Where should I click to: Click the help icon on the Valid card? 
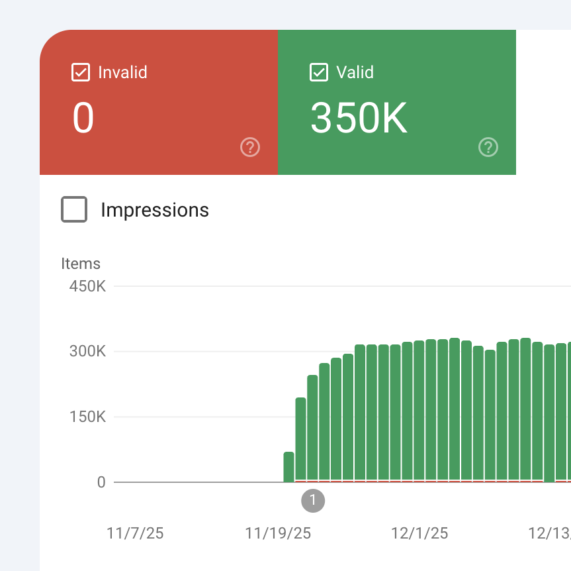[488, 147]
